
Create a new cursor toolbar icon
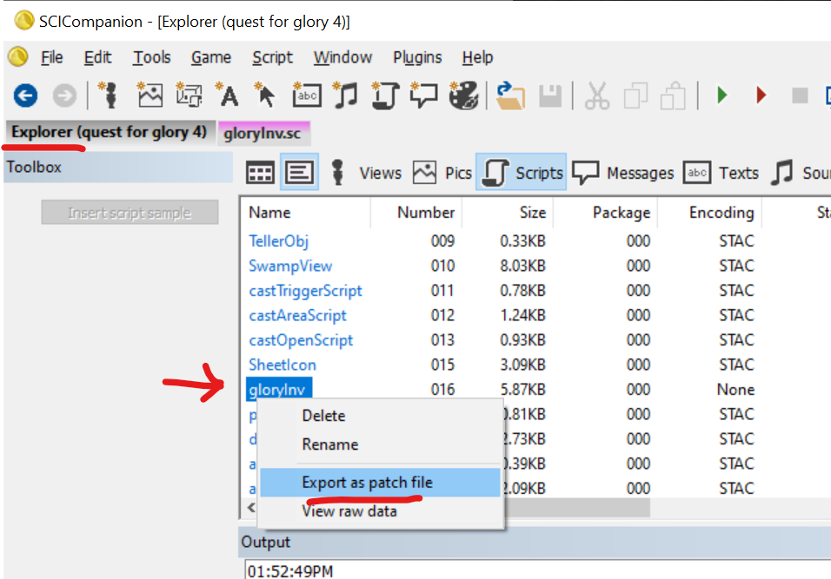click(265, 95)
